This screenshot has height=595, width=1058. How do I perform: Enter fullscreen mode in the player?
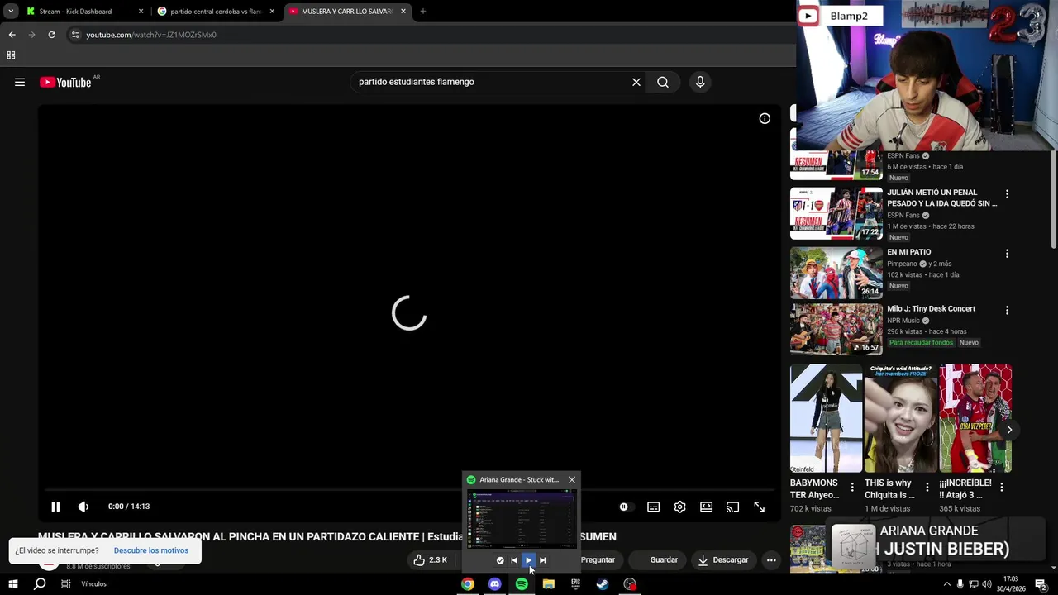[x=759, y=507]
